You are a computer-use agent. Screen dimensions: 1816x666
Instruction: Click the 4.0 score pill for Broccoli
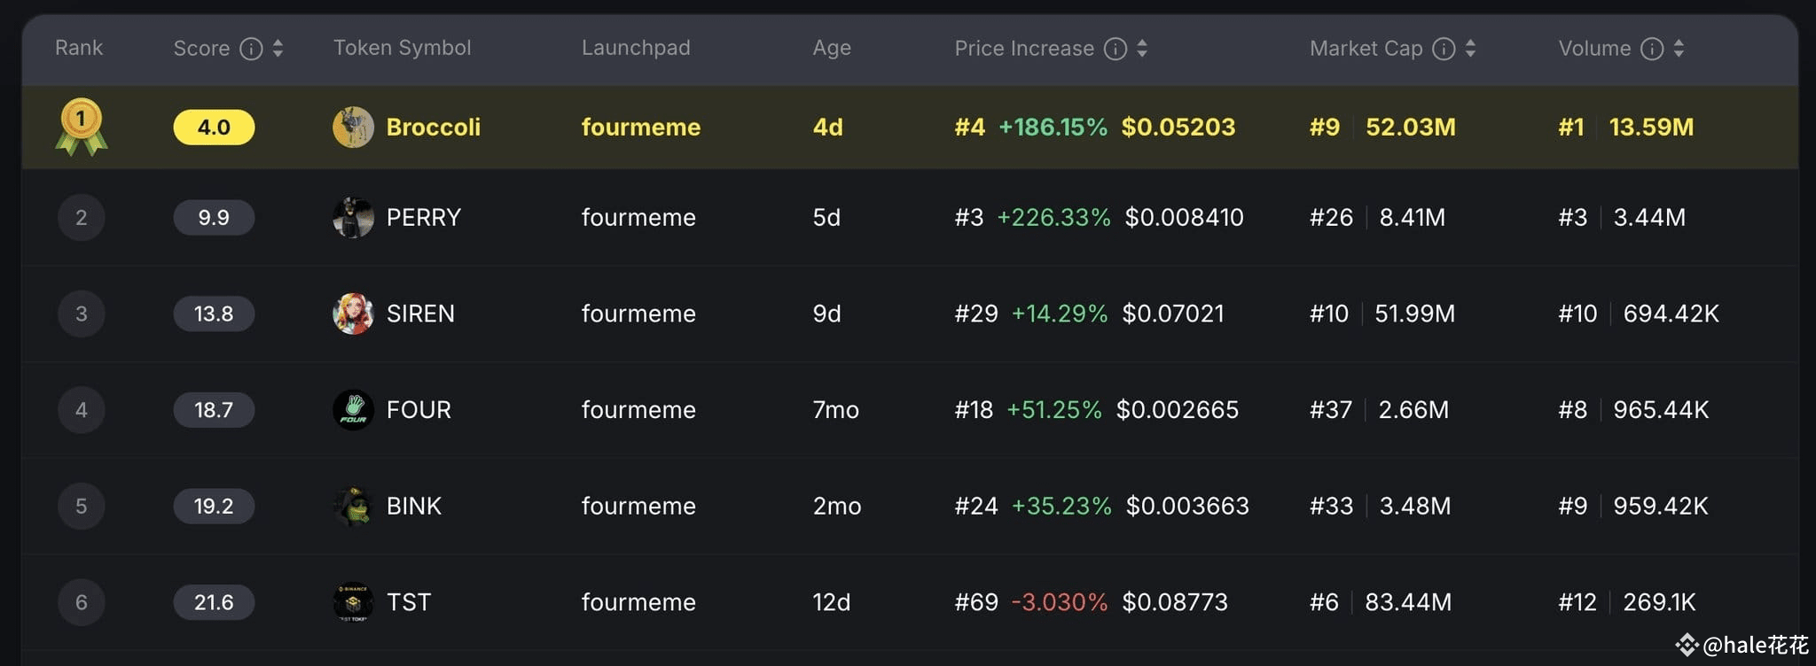click(213, 127)
